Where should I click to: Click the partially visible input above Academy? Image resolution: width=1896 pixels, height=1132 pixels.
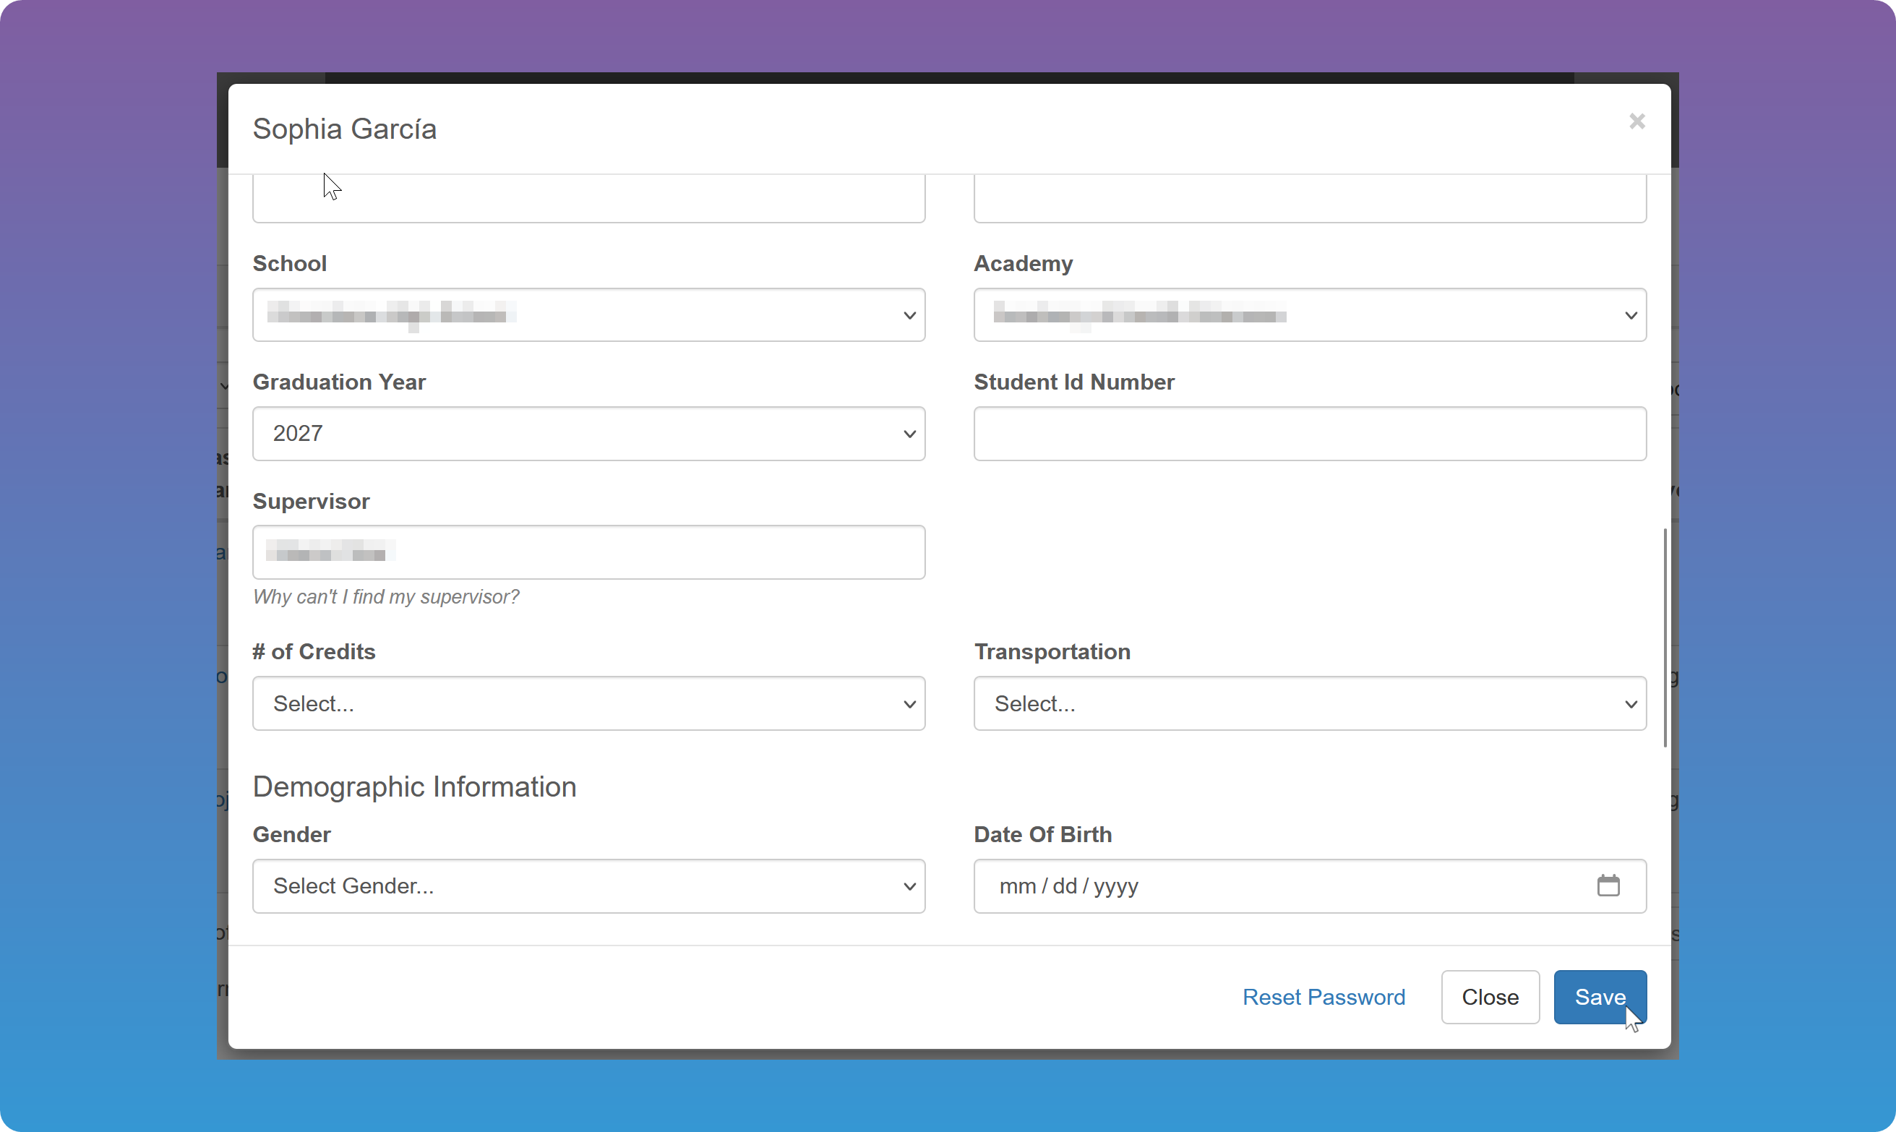(x=1310, y=198)
